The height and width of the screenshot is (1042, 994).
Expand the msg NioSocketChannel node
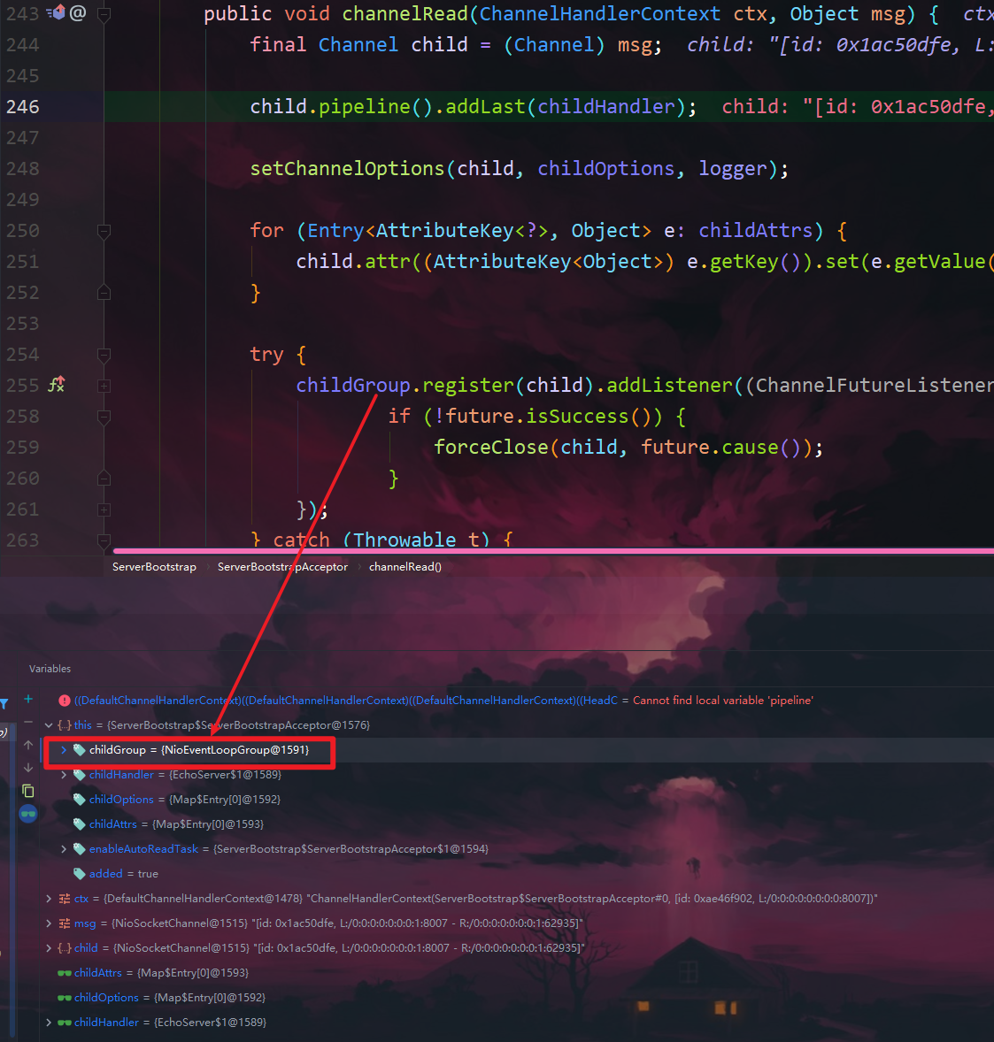tap(49, 923)
